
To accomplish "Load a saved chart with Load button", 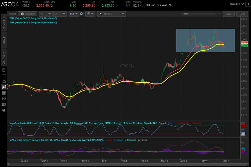I will (x=242, y=14).
